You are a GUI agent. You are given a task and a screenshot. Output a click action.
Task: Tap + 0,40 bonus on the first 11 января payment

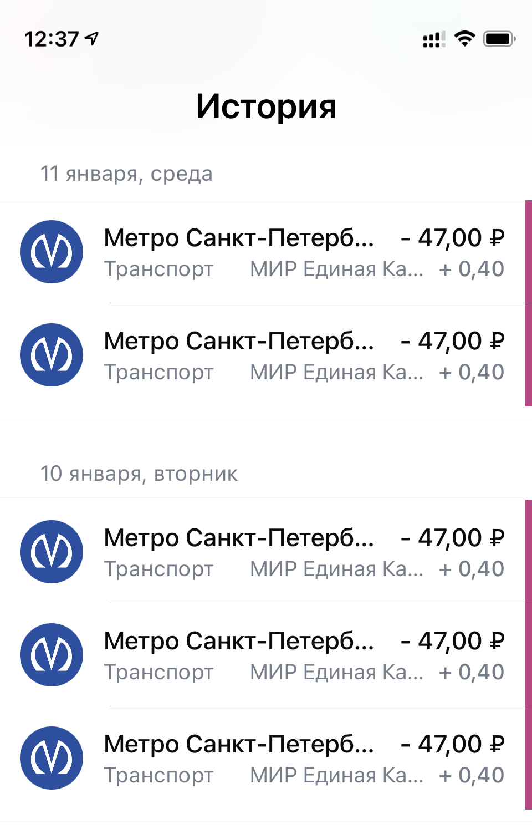472,269
